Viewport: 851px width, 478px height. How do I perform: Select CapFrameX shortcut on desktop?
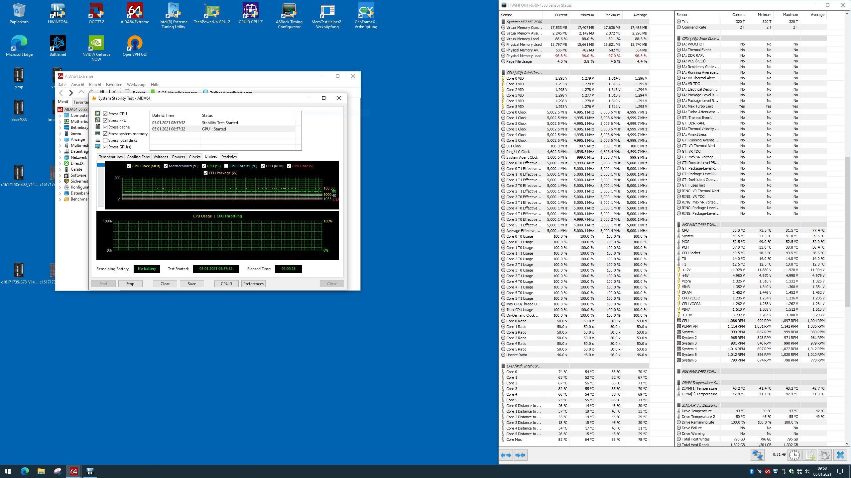pos(366,16)
